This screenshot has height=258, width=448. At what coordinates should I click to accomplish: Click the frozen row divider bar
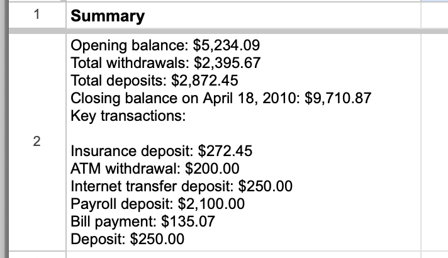tap(228, 31)
